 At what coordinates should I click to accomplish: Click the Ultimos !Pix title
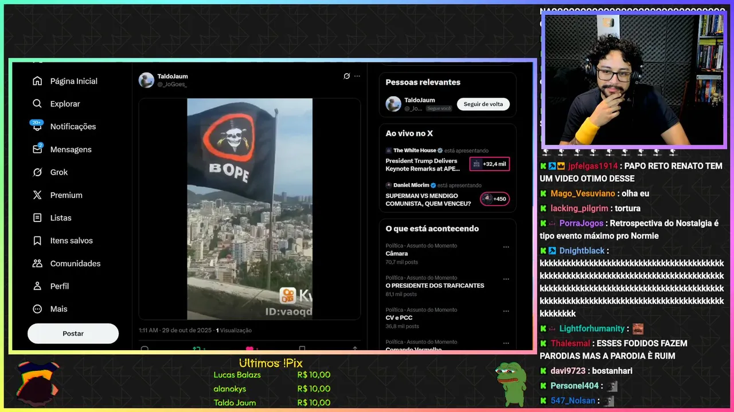271,363
